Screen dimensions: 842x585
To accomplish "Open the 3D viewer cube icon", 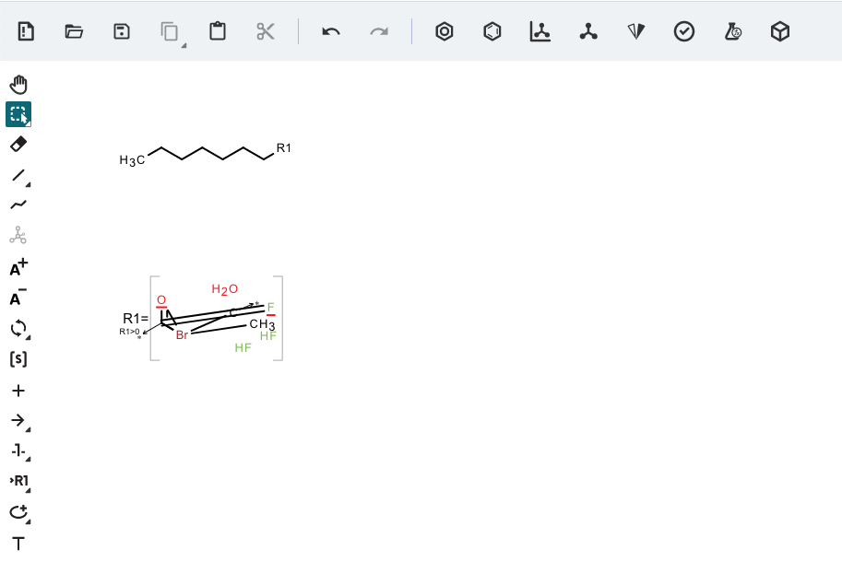I will (780, 31).
